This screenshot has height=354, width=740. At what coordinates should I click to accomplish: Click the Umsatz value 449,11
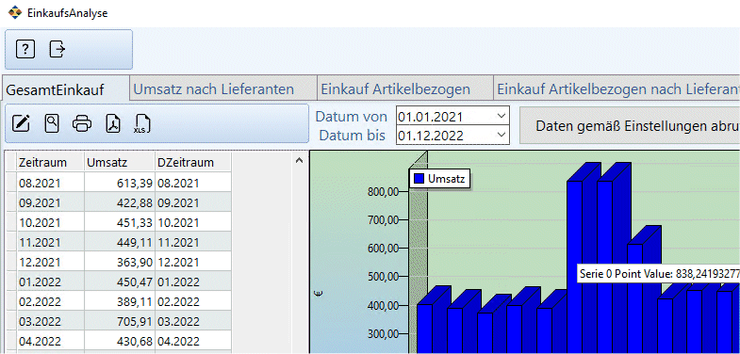click(120, 242)
